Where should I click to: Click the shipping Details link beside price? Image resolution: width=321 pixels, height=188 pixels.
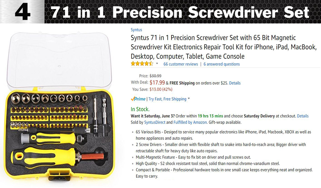(235, 83)
